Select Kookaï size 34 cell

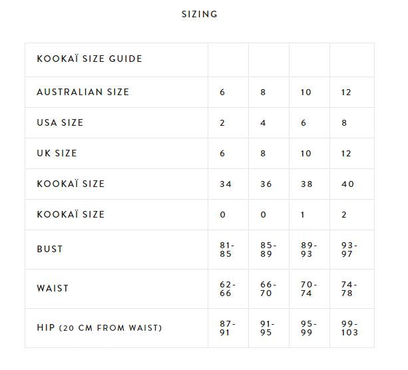(226, 184)
